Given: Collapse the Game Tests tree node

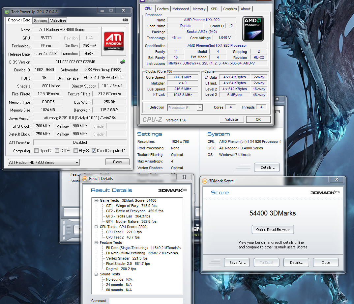Looking at the screenshot, I should click(x=96, y=200).
